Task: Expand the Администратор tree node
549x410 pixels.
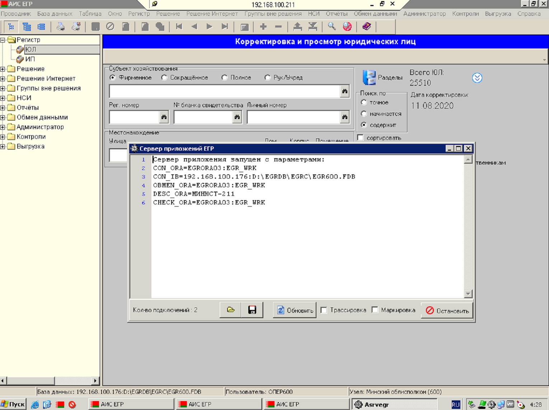Action: 3,127
